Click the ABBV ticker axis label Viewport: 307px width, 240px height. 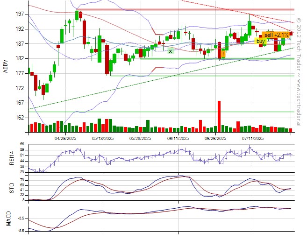[6, 66]
